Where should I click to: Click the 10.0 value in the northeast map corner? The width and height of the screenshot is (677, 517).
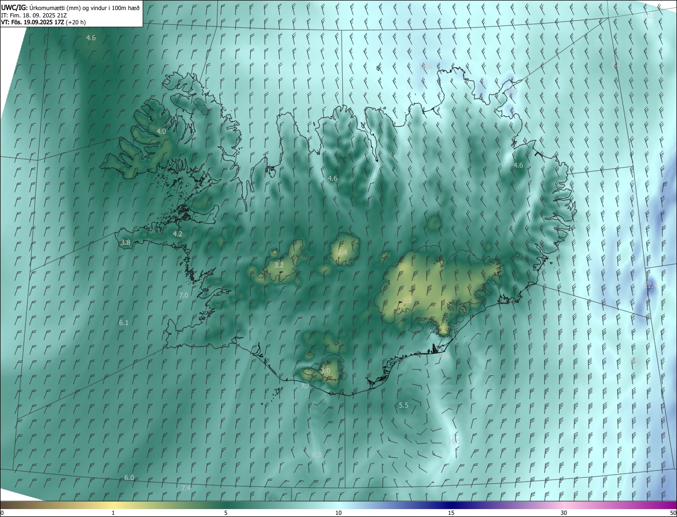click(x=649, y=16)
